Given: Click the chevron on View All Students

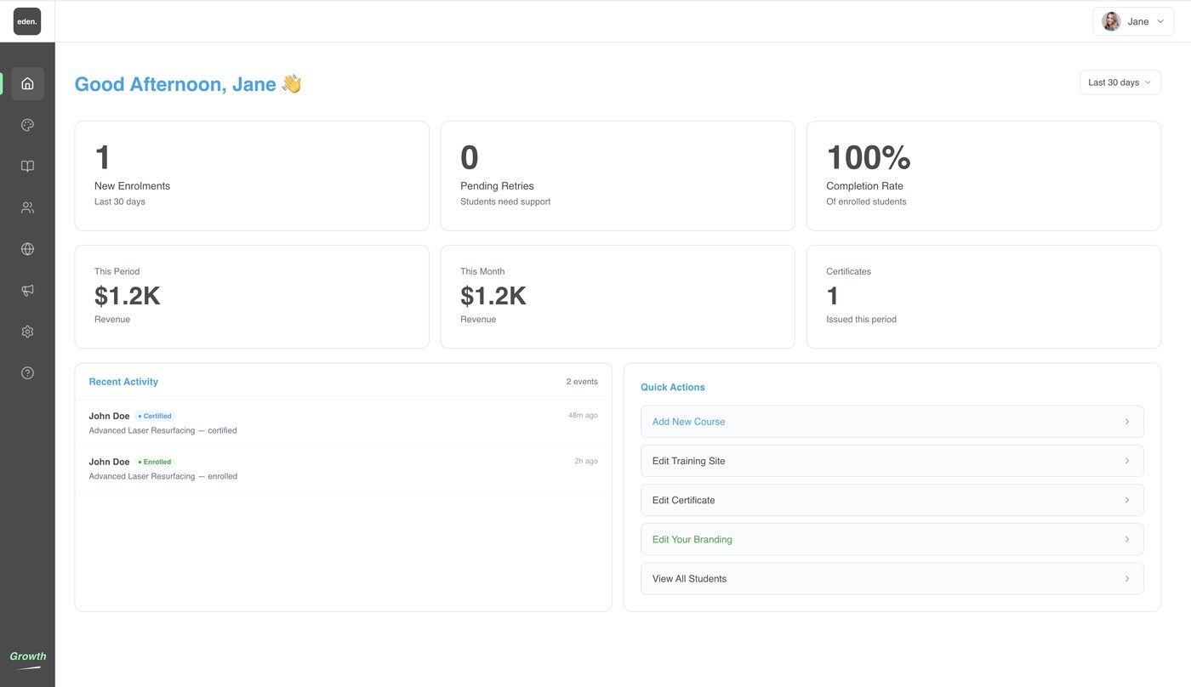Looking at the screenshot, I should tap(1127, 578).
